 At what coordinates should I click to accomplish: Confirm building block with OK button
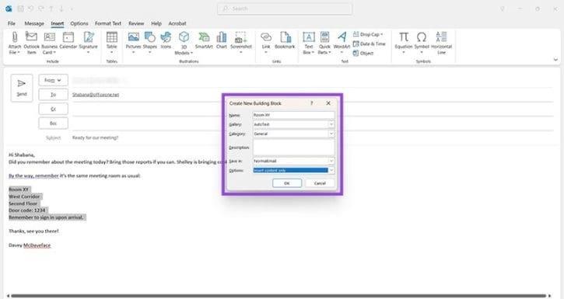tap(287, 183)
